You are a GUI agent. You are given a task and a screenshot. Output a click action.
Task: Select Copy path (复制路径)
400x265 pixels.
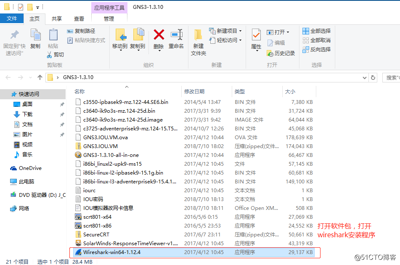(x=81, y=31)
